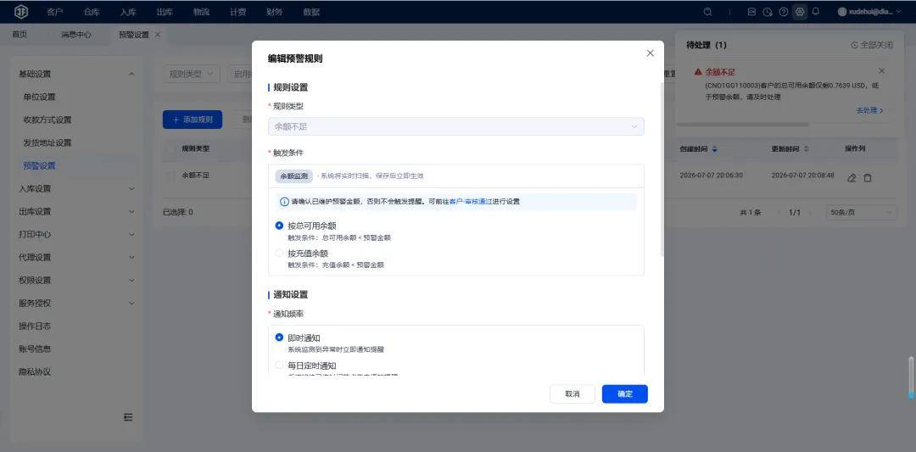The height and width of the screenshot is (452, 916).
Task: Select the 按总可用余额 radio option
Action: point(279,226)
